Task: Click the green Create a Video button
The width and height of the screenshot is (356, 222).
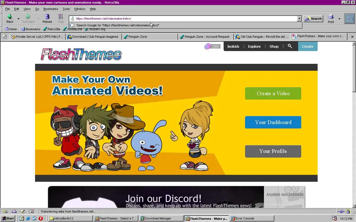Action: 273,94
